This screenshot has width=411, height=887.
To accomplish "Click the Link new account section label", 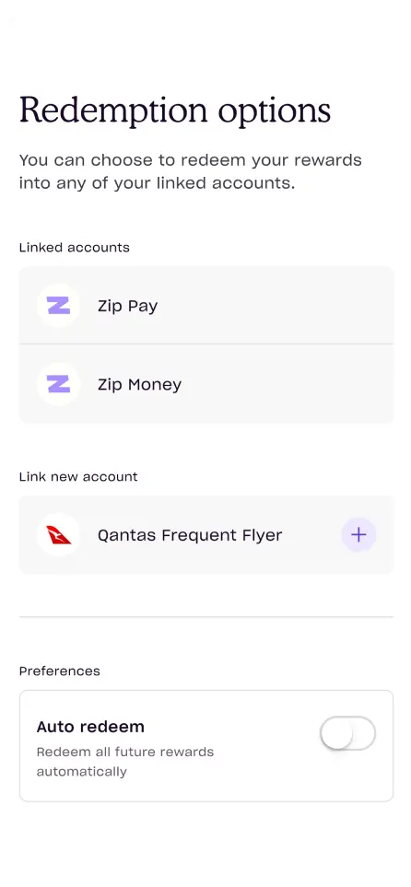I will [78, 476].
